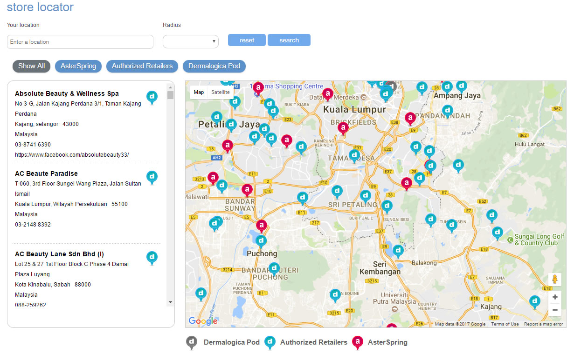Image resolution: width=574 pixels, height=353 pixels.
Task: Select the retailer marker near Sungai Besi
Action: tap(387, 207)
